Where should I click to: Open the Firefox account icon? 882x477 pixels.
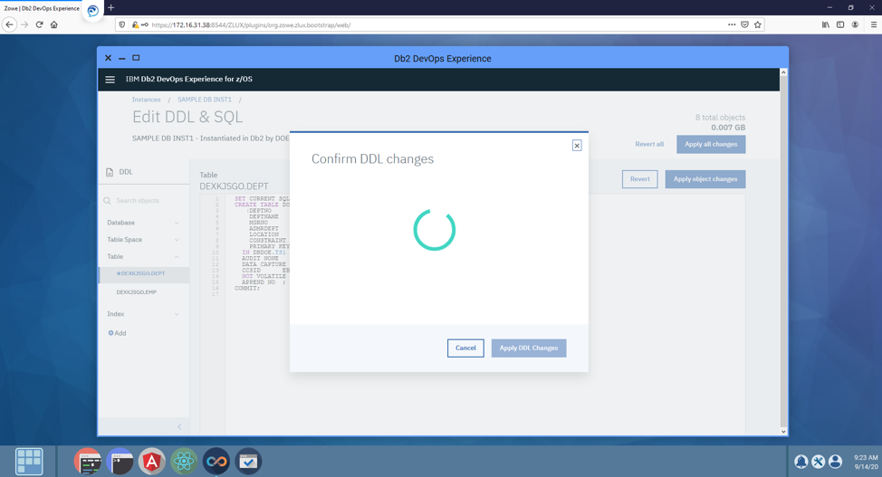point(855,24)
